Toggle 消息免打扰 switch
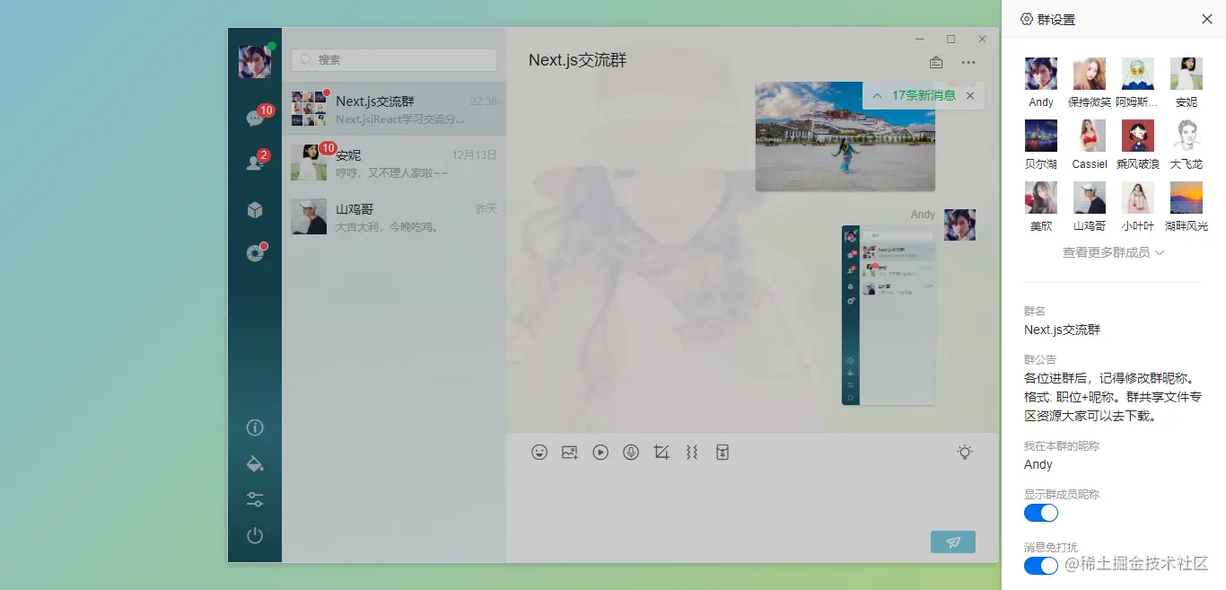 point(1041,566)
